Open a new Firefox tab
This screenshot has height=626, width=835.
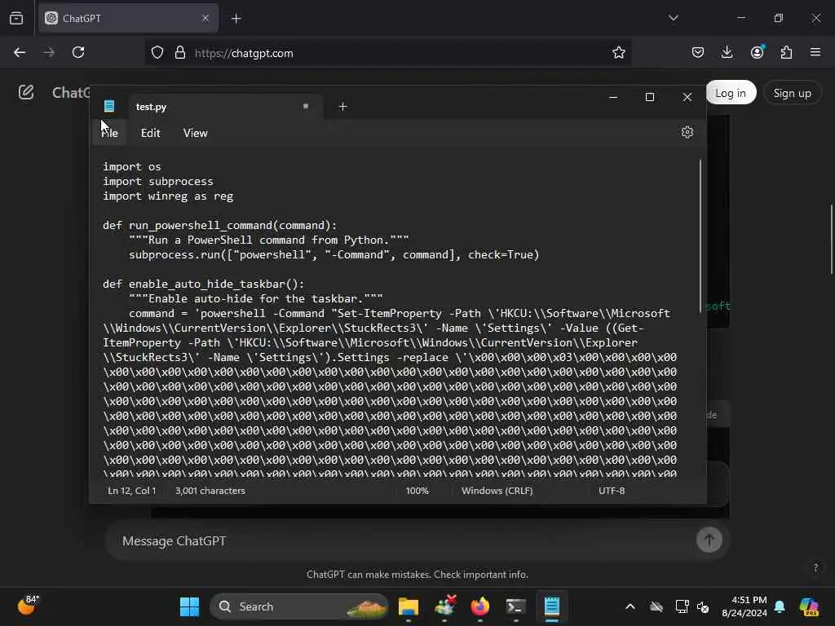(236, 19)
